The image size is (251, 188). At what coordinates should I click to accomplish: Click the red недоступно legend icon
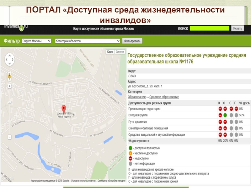pyautogui.click(x=131, y=159)
